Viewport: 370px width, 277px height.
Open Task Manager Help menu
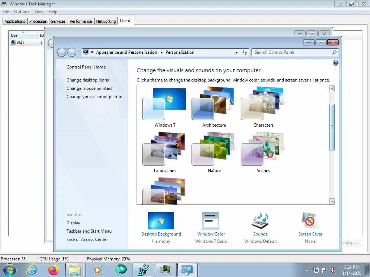[53, 12]
